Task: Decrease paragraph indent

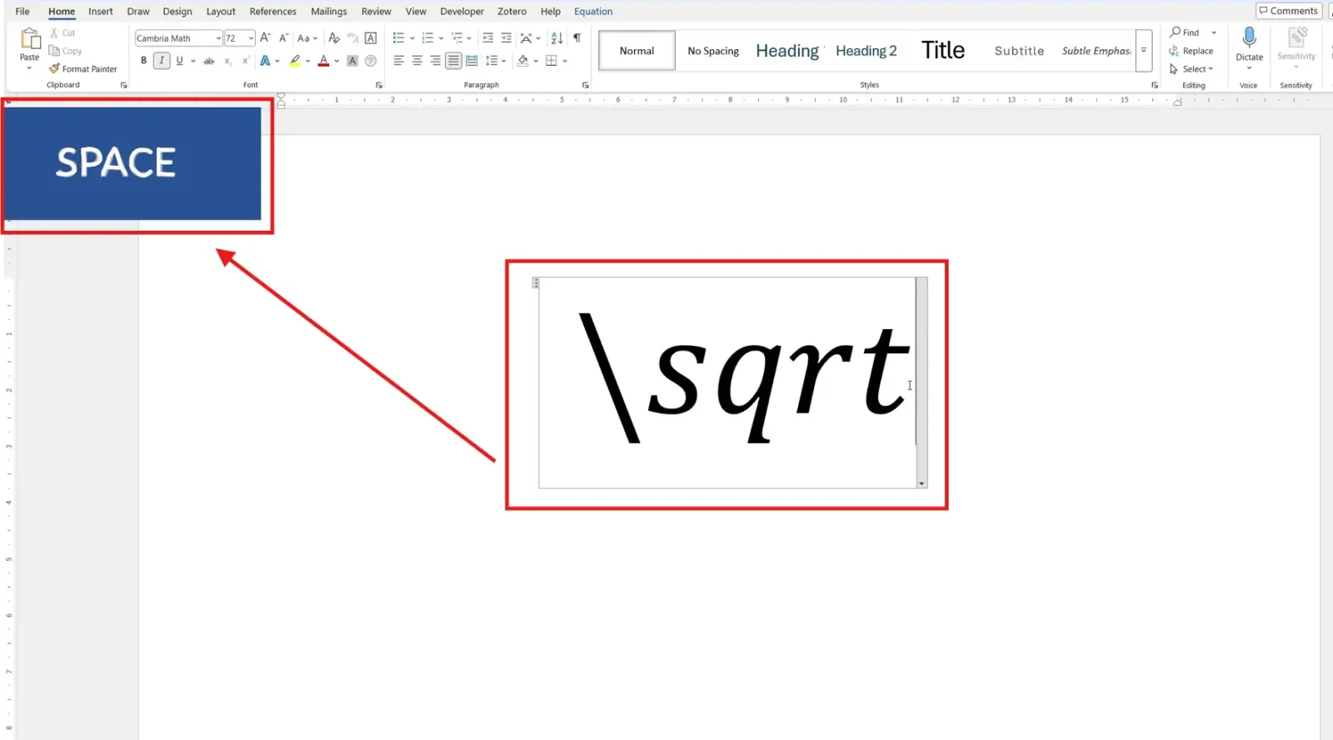Action: tap(488, 37)
